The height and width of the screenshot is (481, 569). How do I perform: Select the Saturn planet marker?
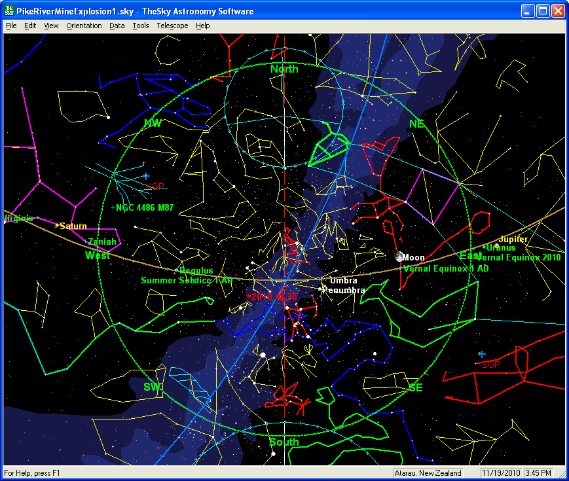pos(58,225)
